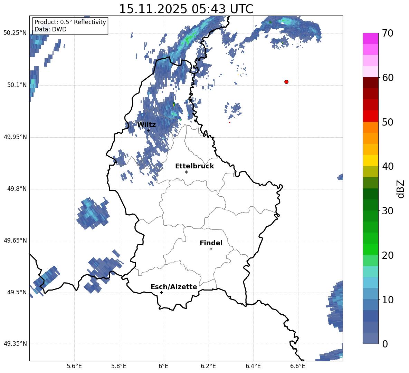This screenshot has height=373, width=409.
Task: Click the 30 value on colorbar
Action: point(388,211)
